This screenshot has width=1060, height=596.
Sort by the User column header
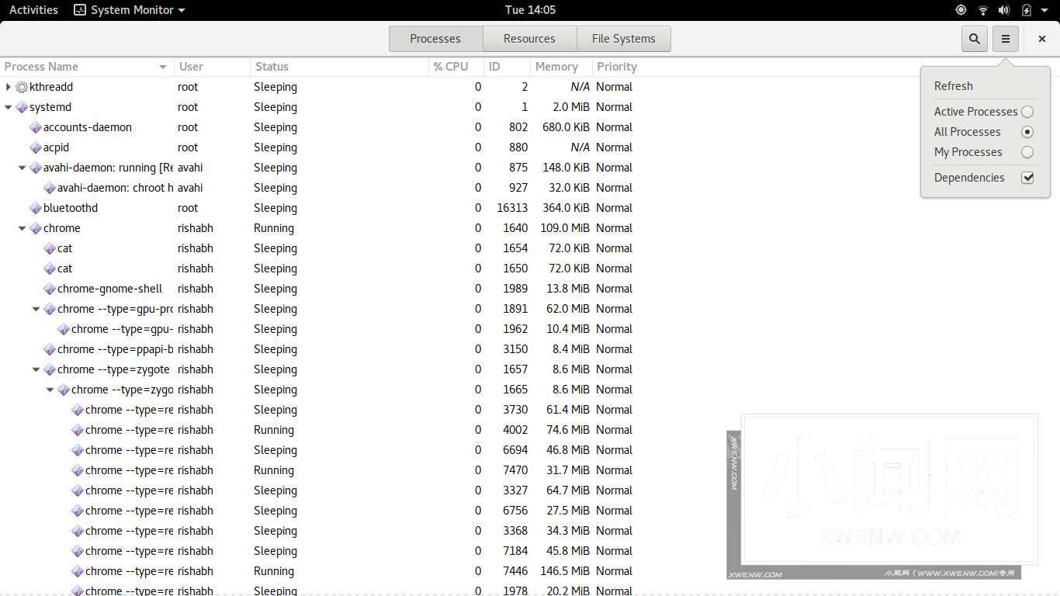(212, 67)
